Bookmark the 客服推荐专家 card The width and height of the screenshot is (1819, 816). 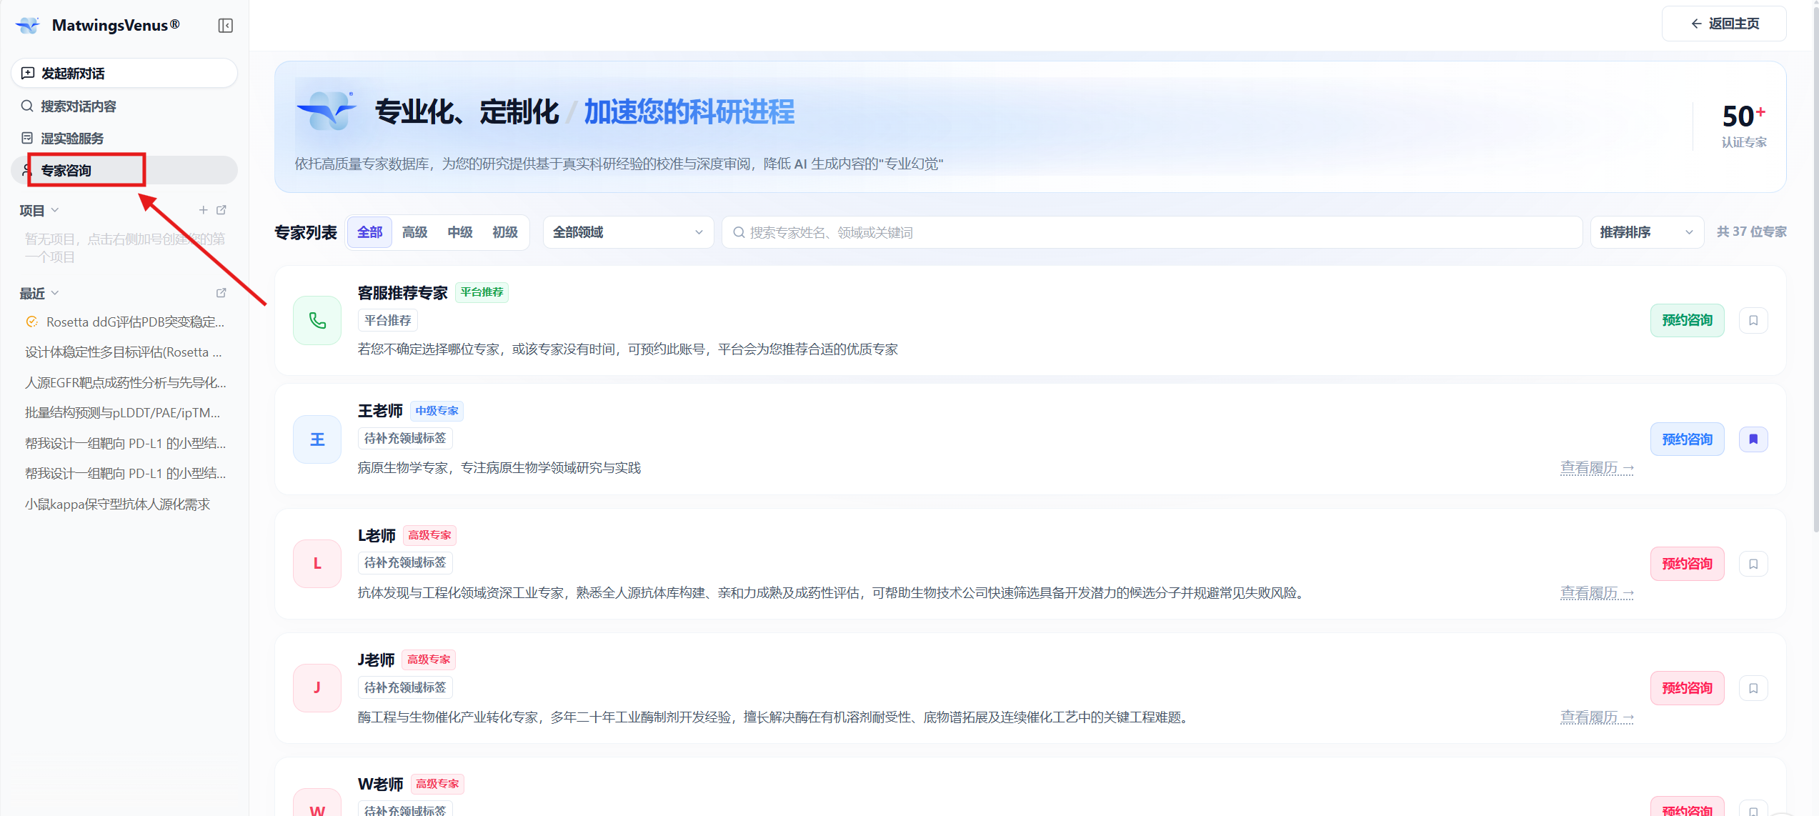1753,320
